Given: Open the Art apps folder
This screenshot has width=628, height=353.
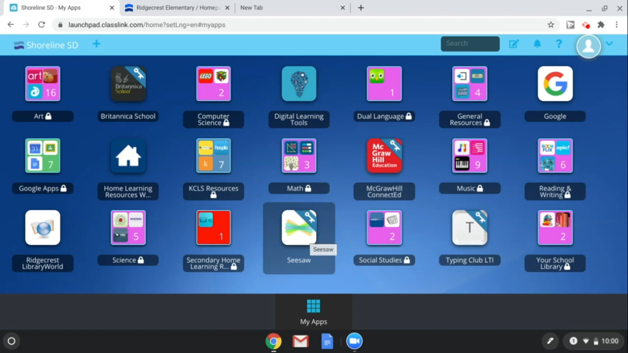Looking at the screenshot, I should (x=43, y=84).
